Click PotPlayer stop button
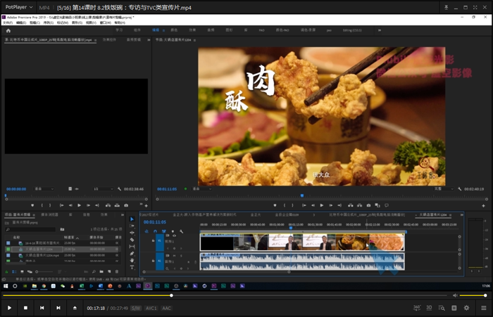This screenshot has height=317, width=493. (x=25, y=308)
